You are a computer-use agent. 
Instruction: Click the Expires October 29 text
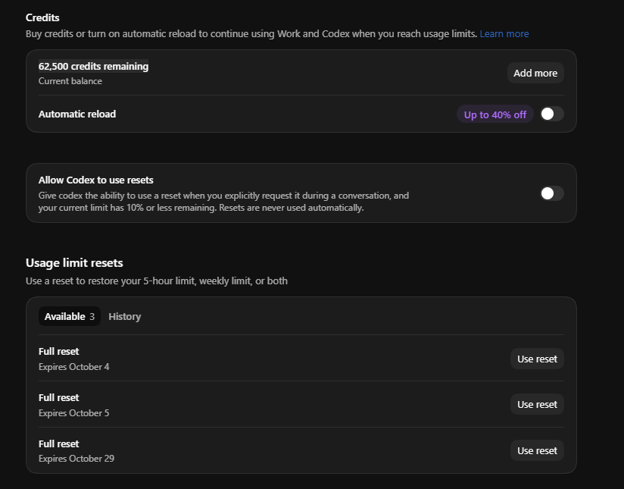[76, 459]
